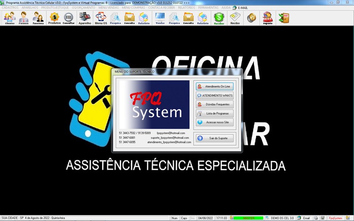Open the RELATÓRIOS menu
The image size is (354, 221).
(186, 8)
